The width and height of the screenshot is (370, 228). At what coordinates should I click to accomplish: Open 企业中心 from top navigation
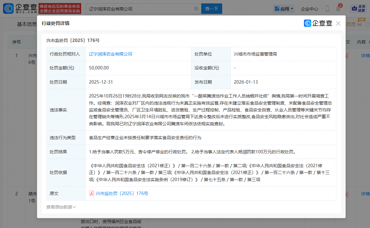pyautogui.click(x=309, y=9)
